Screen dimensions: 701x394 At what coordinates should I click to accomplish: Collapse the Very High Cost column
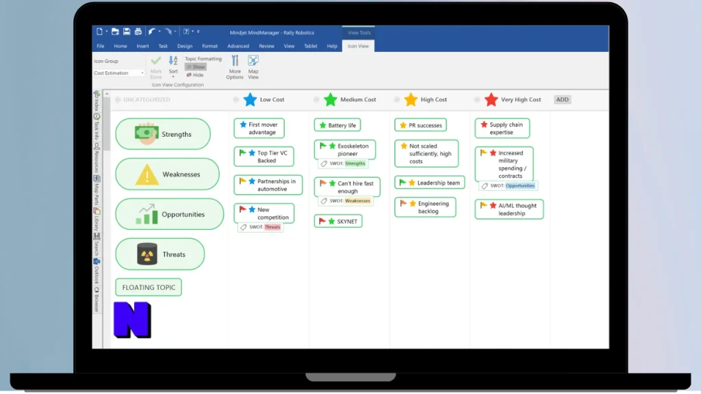coord(477,100)
